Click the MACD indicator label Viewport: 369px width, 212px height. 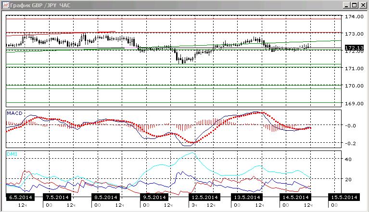14,113
